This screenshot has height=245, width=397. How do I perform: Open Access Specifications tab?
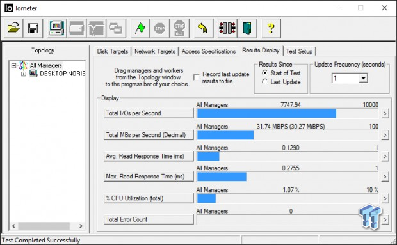(209, 51)
